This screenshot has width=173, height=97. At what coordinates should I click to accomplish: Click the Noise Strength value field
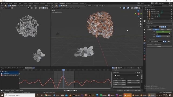[119, 83]
